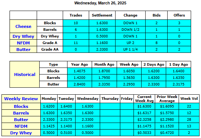Select the Butter UP 1 1/4 change cell

click(x=130, y=50)
